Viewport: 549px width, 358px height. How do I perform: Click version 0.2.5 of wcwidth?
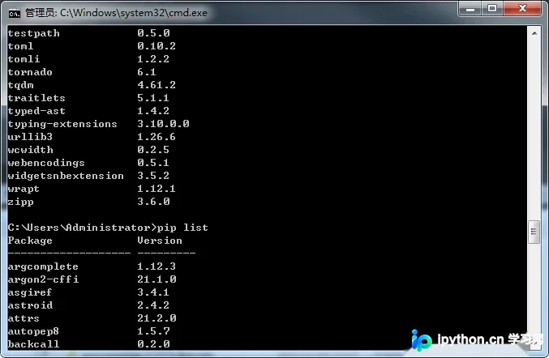tap(153, 150)
